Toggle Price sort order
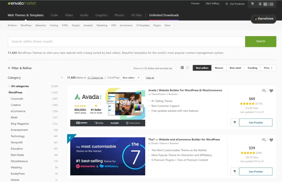The height and width of the screenshot is (182, 282). click(268, 68)
